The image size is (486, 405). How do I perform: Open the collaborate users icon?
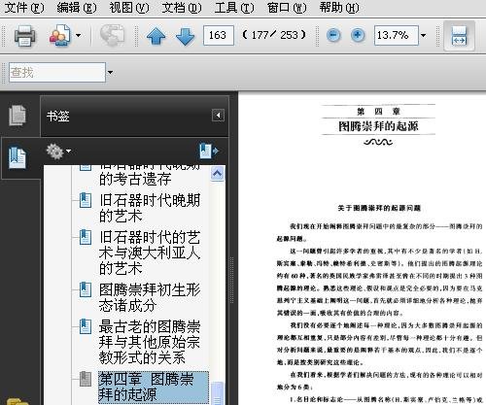point(60,35)
